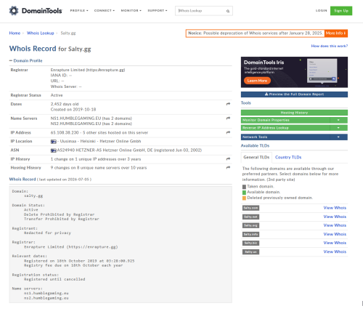Click the Salty.net domain tag
The image size is (363, 314).
250,217
